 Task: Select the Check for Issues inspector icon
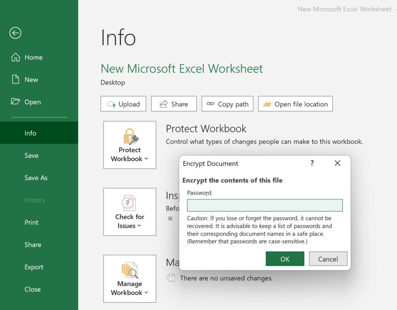point(129,202)
